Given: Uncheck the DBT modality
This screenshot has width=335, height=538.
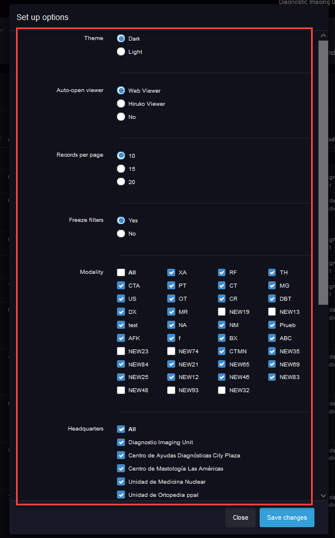Looking at the screenshot, I should tap(272, 298).
